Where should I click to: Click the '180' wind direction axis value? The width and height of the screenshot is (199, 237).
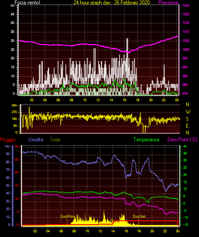tap(14, 119)
